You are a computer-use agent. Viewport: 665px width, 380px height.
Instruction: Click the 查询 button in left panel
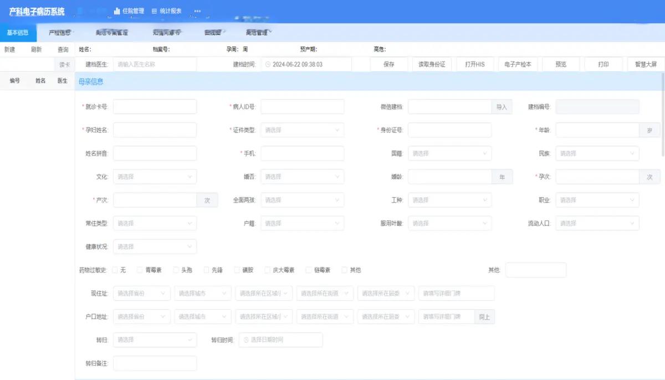pyautogui.click(x=63, y=49)
